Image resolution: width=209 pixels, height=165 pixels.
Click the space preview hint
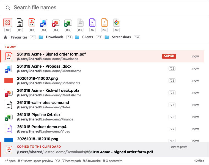click(x=43, y=161)
